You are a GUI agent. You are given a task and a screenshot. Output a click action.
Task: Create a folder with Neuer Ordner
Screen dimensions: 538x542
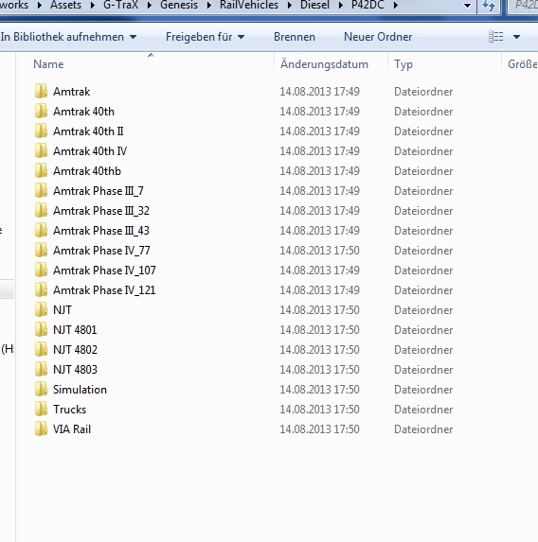[378, 37]
